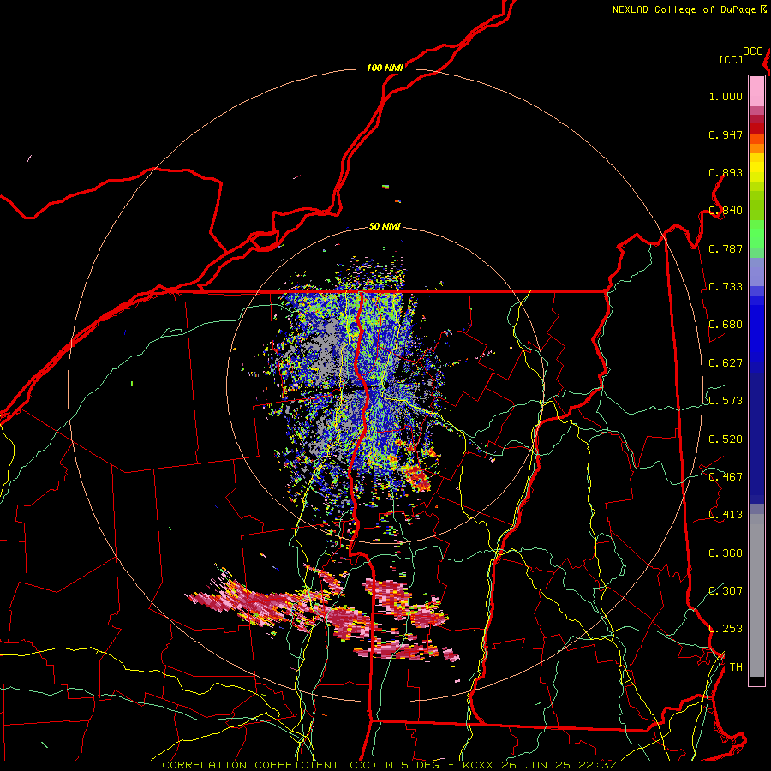Select the 0.680 scale value
Screen dimensions: 771x771
726,325
